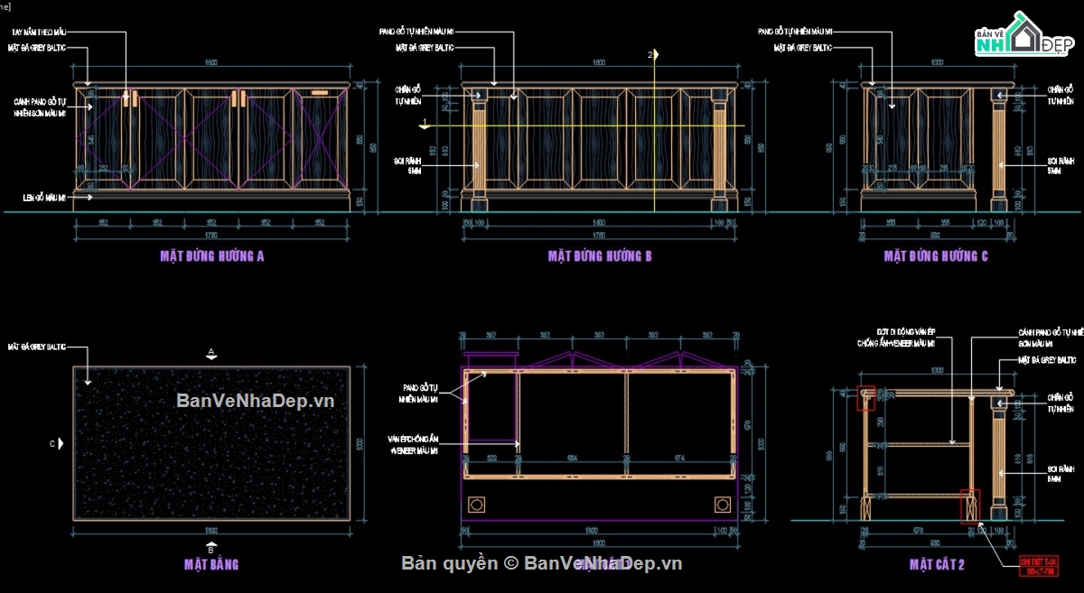Click direction arrow A above the floor plan
1084x593 pixels.
(x=213, y=351)
